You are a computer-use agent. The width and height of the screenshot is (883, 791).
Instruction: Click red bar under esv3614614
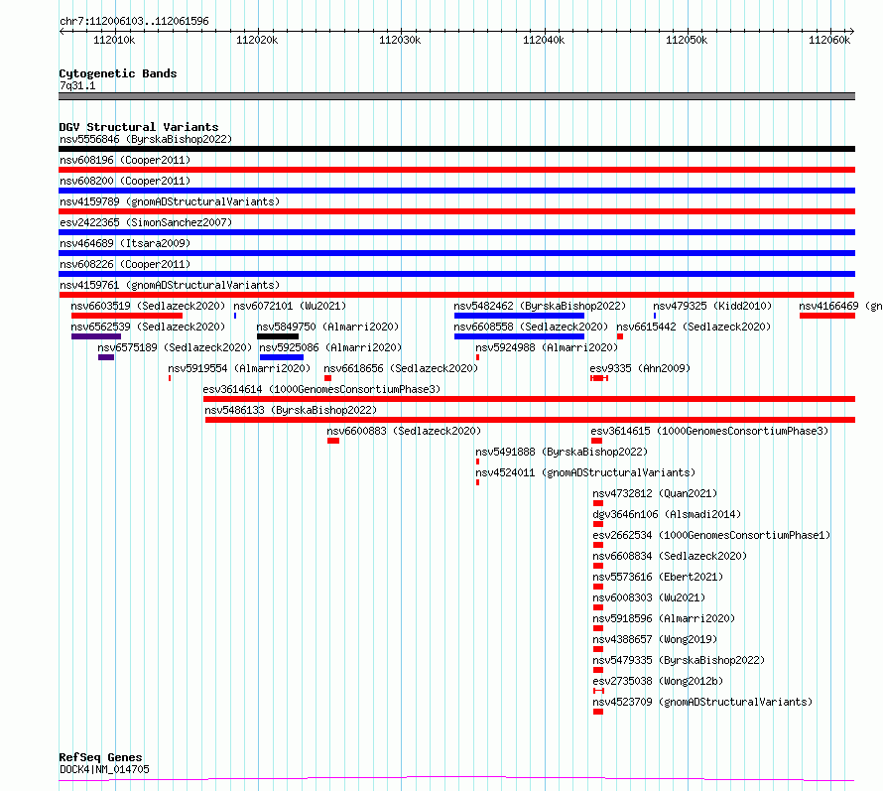coord(530,399)
